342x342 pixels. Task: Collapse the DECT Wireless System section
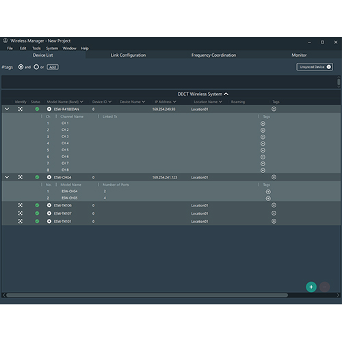pyautogui.click(x=226, y=94)
